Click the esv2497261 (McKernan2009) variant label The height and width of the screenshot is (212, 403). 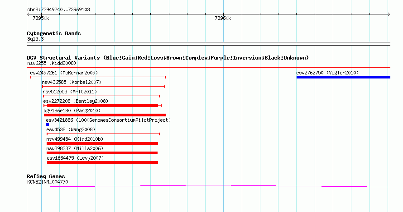[x=64, y=73]
